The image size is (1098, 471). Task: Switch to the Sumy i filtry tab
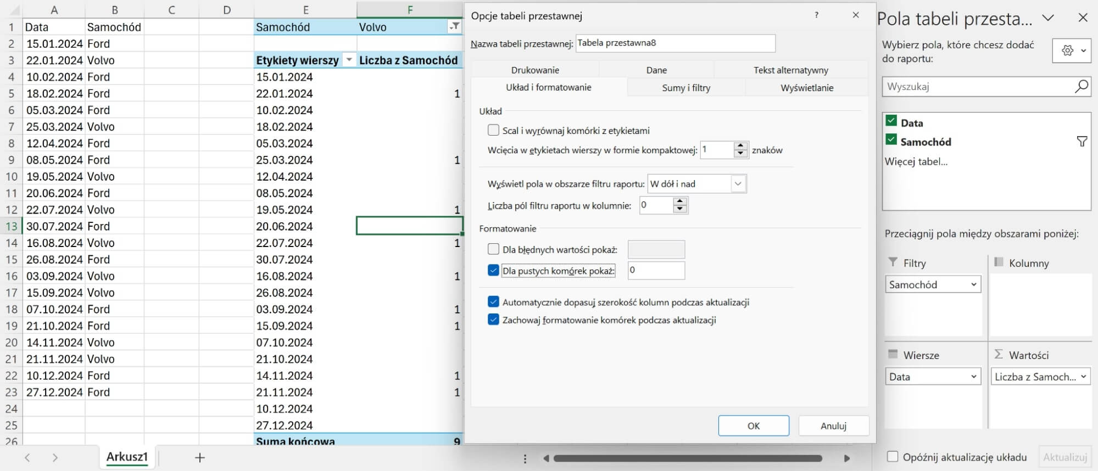685,88
